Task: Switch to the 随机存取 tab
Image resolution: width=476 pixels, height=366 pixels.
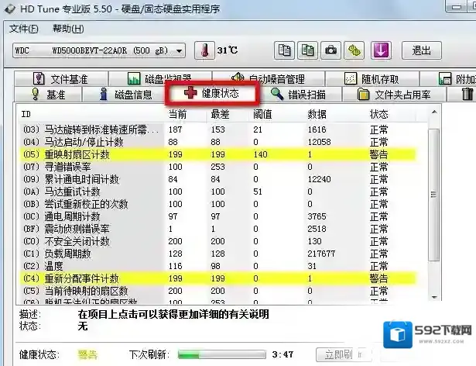Action: tap(372, 79)
